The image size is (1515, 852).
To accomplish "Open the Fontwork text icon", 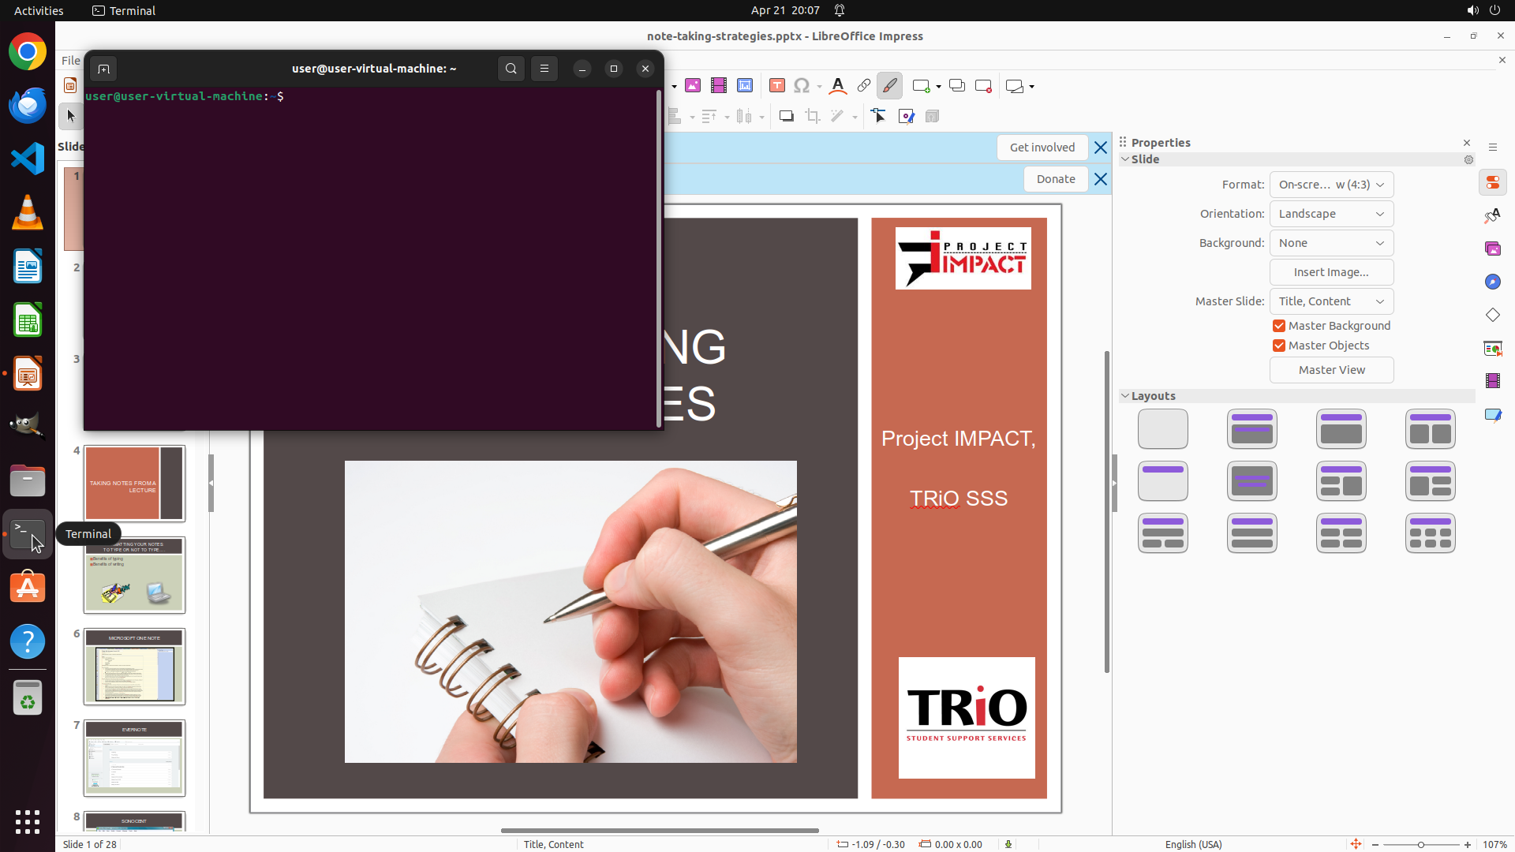I will tap(838, 86).
